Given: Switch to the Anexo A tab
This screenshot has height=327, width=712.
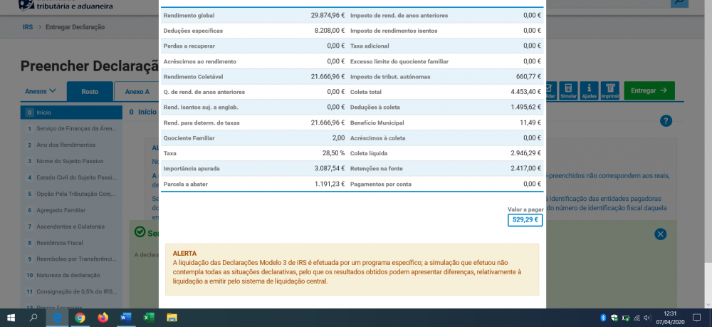Looking at the screenshot, I should coord(137,92).
